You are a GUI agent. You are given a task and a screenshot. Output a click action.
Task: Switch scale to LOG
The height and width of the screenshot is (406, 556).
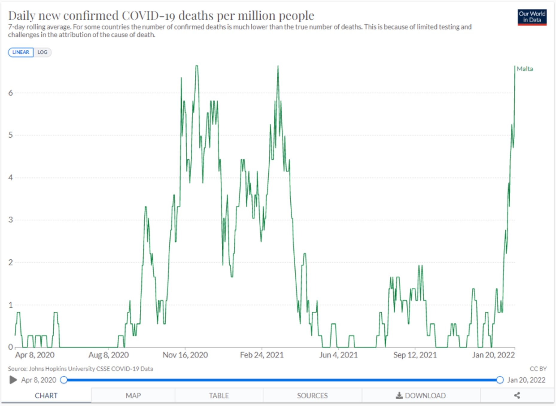(x=42, y=52)
